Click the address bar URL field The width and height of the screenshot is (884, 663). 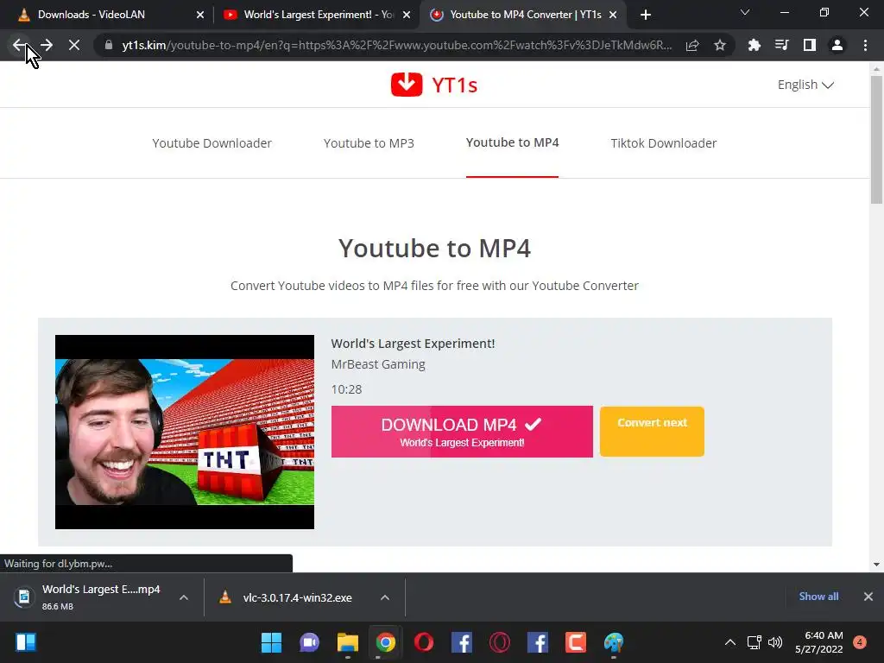tap(397, 45)
